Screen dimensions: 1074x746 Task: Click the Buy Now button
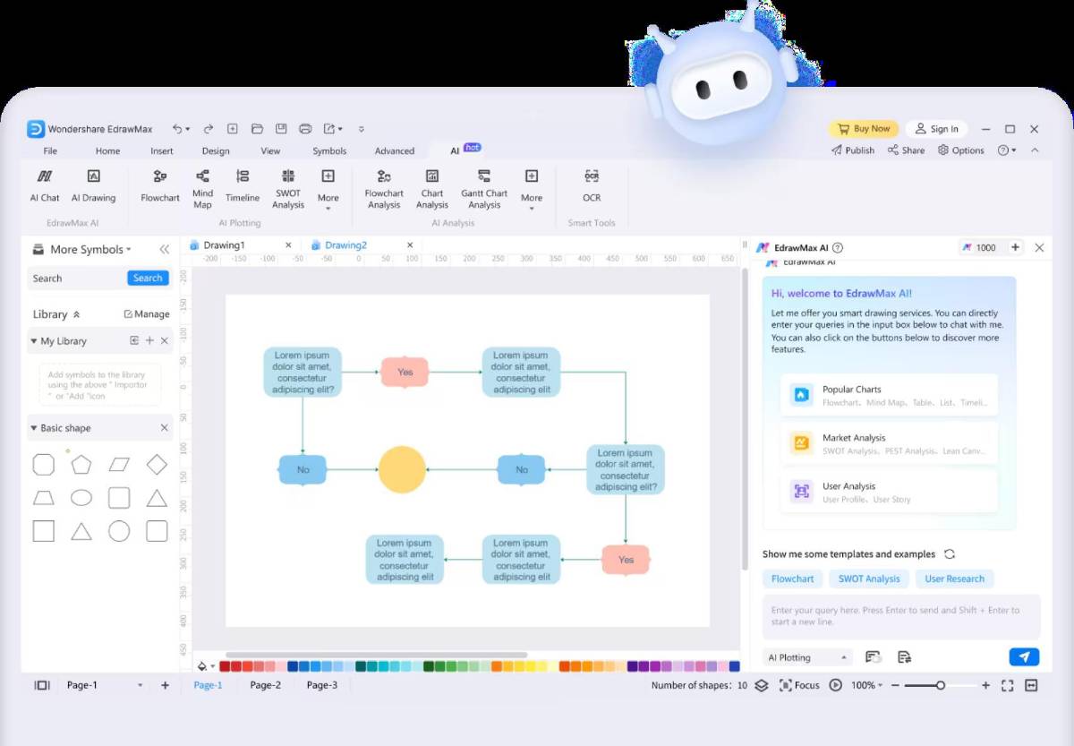[863, 128]
